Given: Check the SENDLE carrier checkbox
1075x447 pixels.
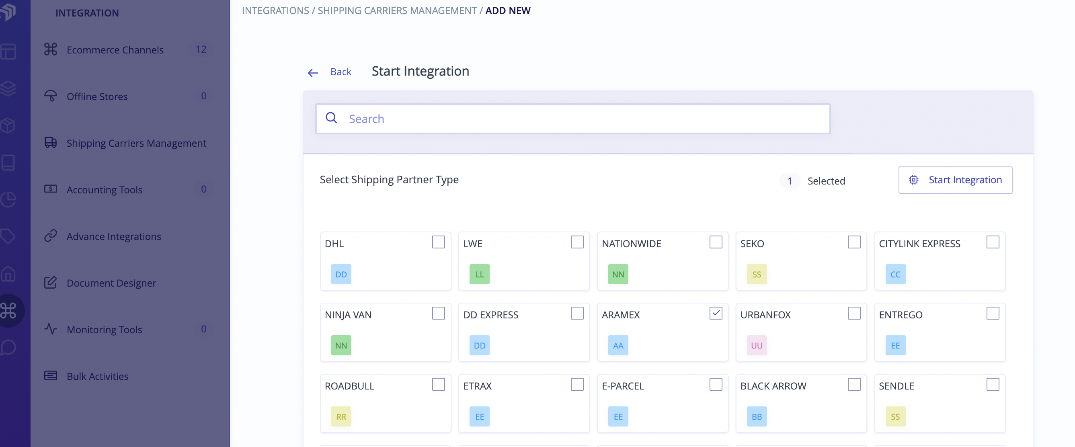Looking at the screenshot, I should [992, 384].
